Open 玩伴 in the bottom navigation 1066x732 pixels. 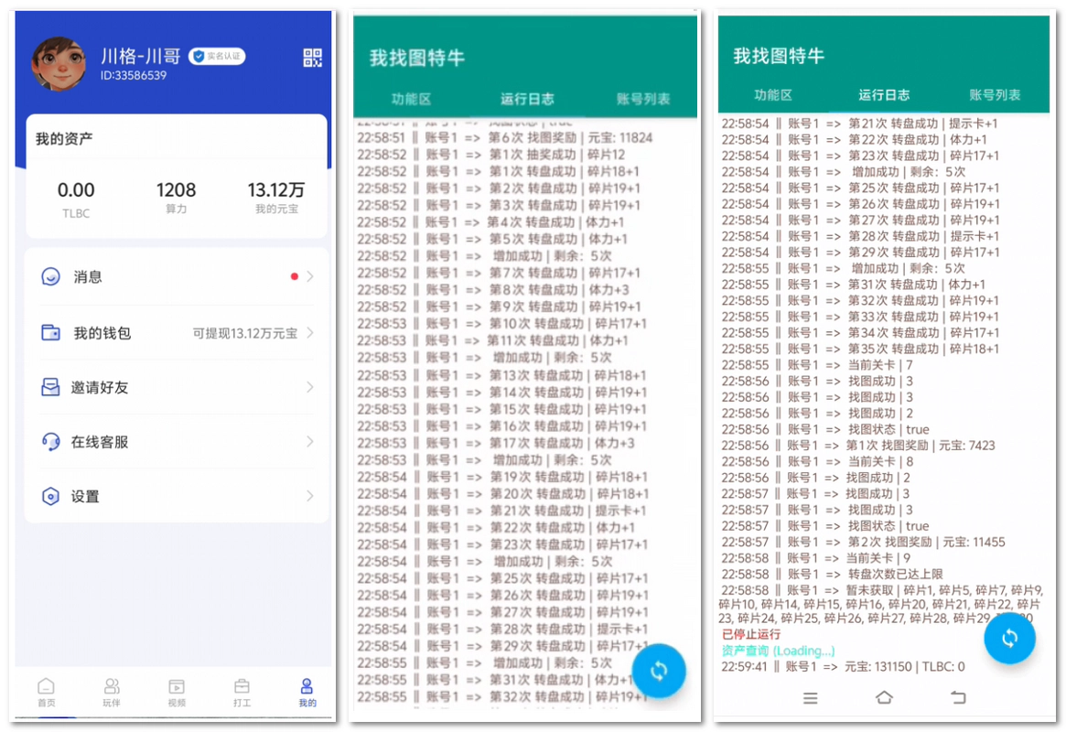point(112,693)
